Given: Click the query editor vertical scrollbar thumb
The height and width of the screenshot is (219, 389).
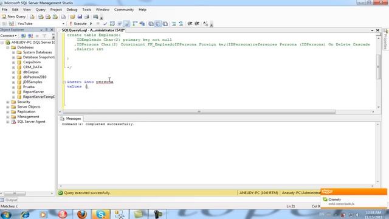Looking at the screenshot, I should [x=378, y=67].
